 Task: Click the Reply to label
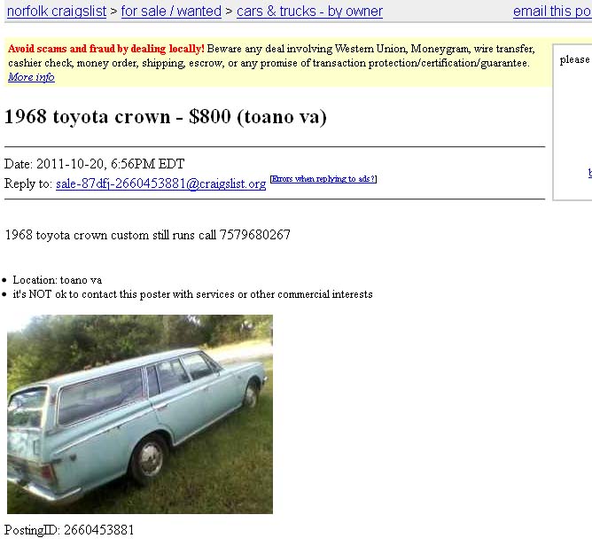(x=28, y=183)
